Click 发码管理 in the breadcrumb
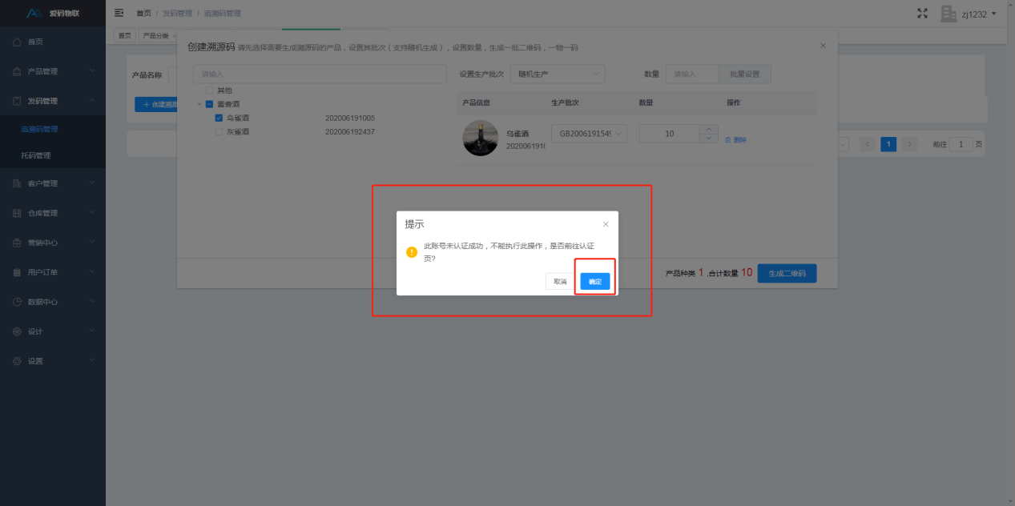This screenshot has height=506, width=1015. 177,14
